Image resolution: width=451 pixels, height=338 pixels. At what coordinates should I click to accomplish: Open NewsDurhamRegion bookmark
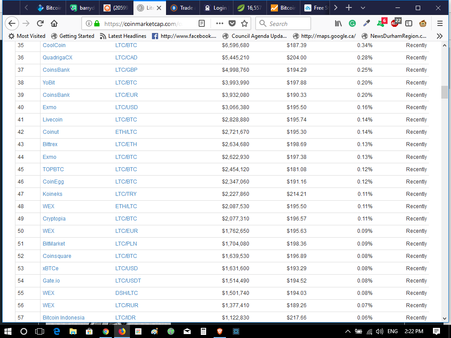coord(394,36)
